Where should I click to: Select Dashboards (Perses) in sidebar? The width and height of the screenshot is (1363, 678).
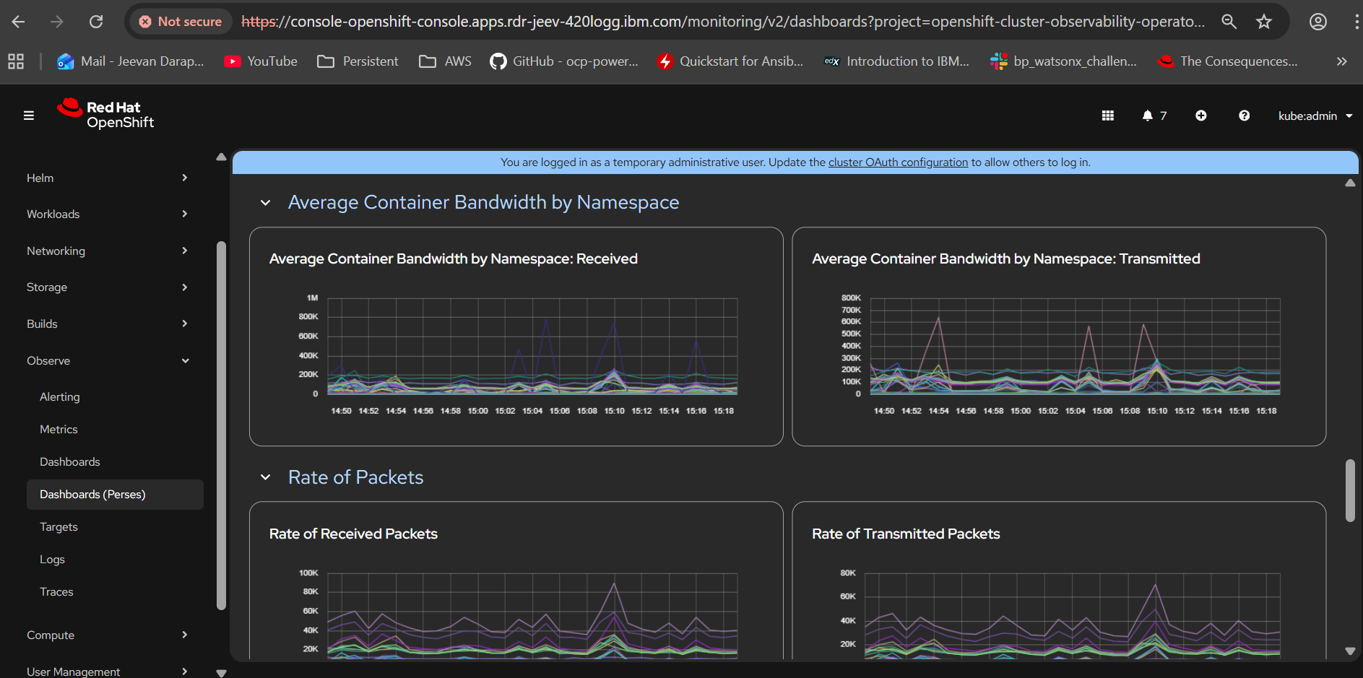pyautogui.click(x=92, y=494)
